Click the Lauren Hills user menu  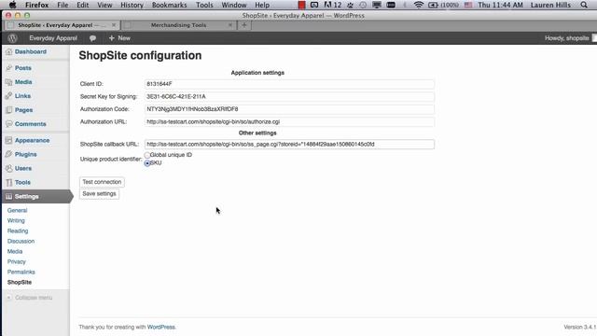point(550,5)
